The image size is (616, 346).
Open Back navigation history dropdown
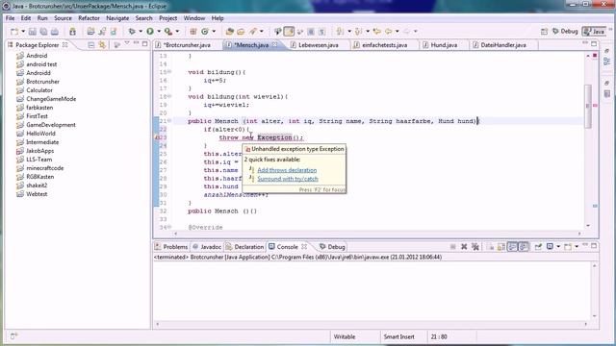[x=398, y=32]
